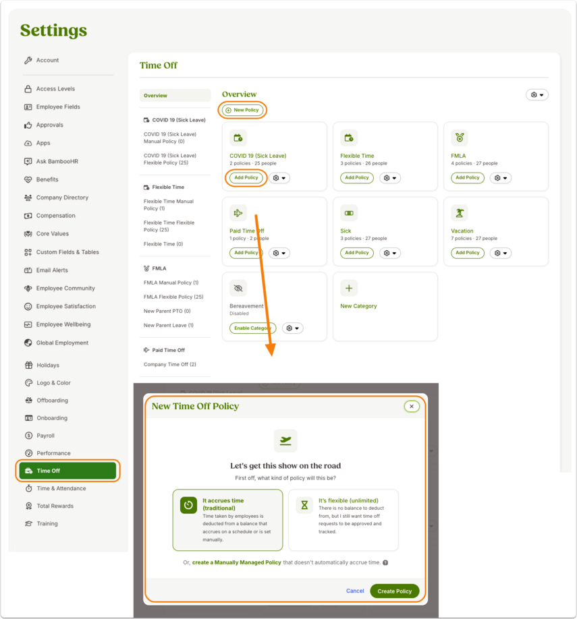
Task: Open the Bereavement card gear dropdown
Action: click(292, 328)
